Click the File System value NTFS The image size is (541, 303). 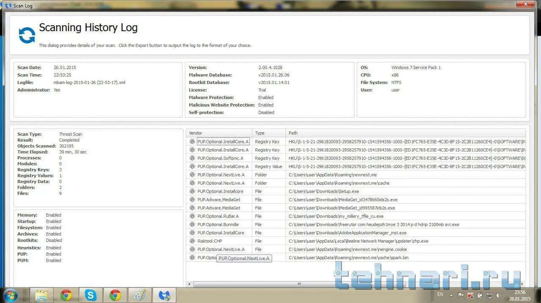(x=396, y=83)
